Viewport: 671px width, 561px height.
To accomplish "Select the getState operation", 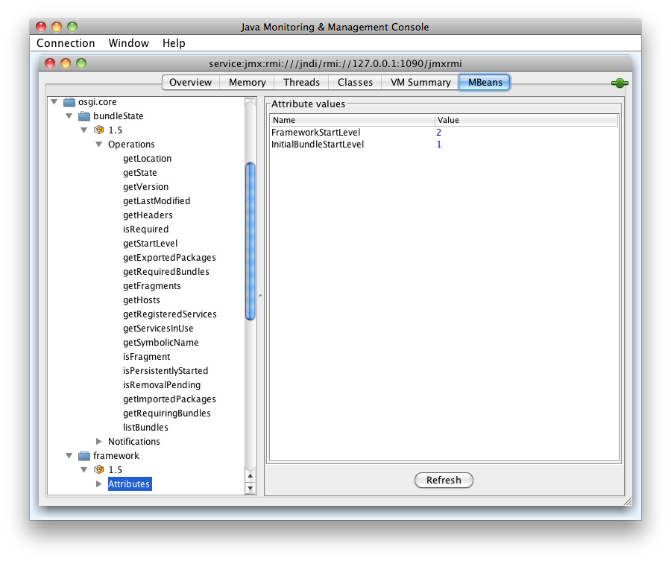I will [140, 173].
